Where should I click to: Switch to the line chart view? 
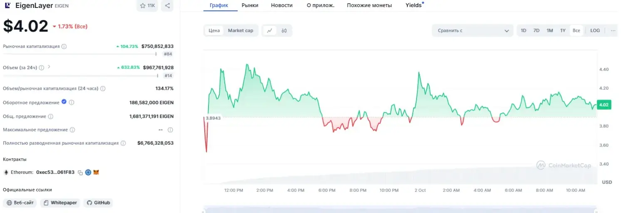point(270,30)
